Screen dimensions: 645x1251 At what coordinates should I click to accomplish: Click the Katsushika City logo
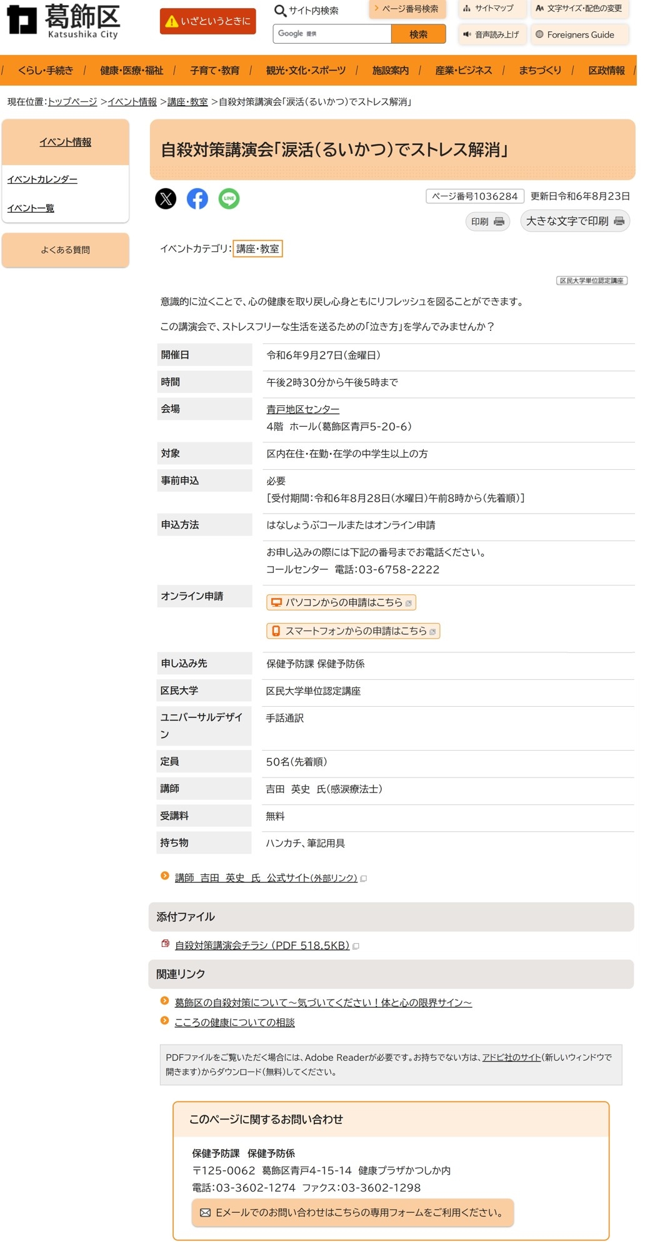click(x=63, y=21)
